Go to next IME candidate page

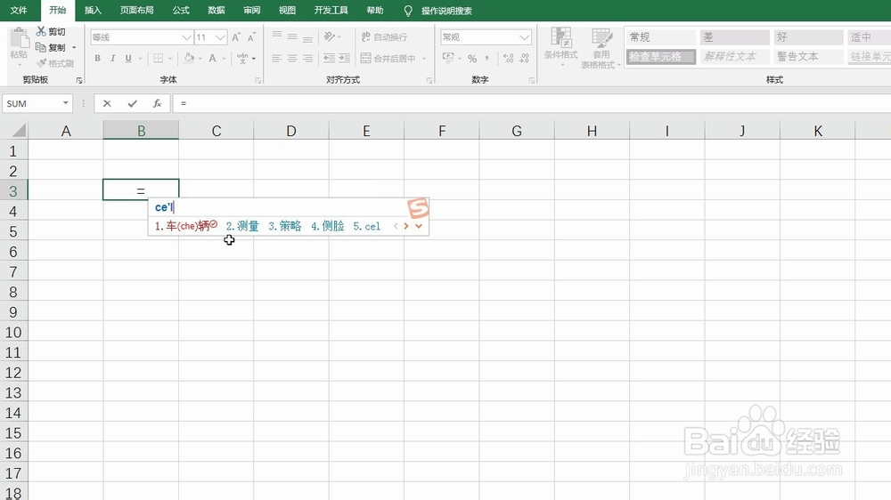tap(406, 226)
